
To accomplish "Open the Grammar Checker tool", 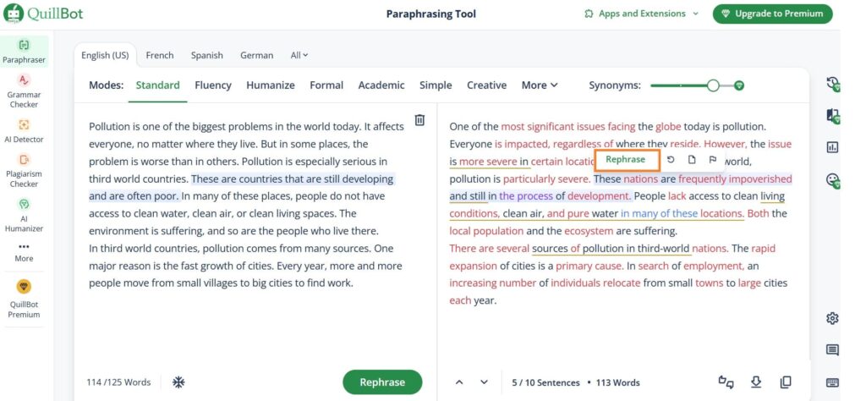I will click(x=24, y=87).
